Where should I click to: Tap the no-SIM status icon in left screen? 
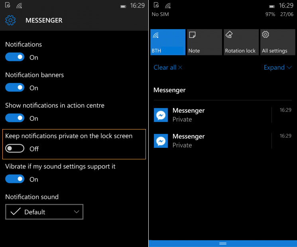8,5
